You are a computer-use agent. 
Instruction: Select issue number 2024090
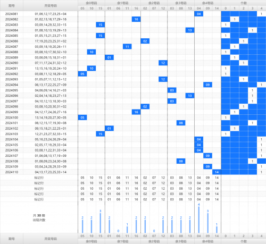pos(12,63)
